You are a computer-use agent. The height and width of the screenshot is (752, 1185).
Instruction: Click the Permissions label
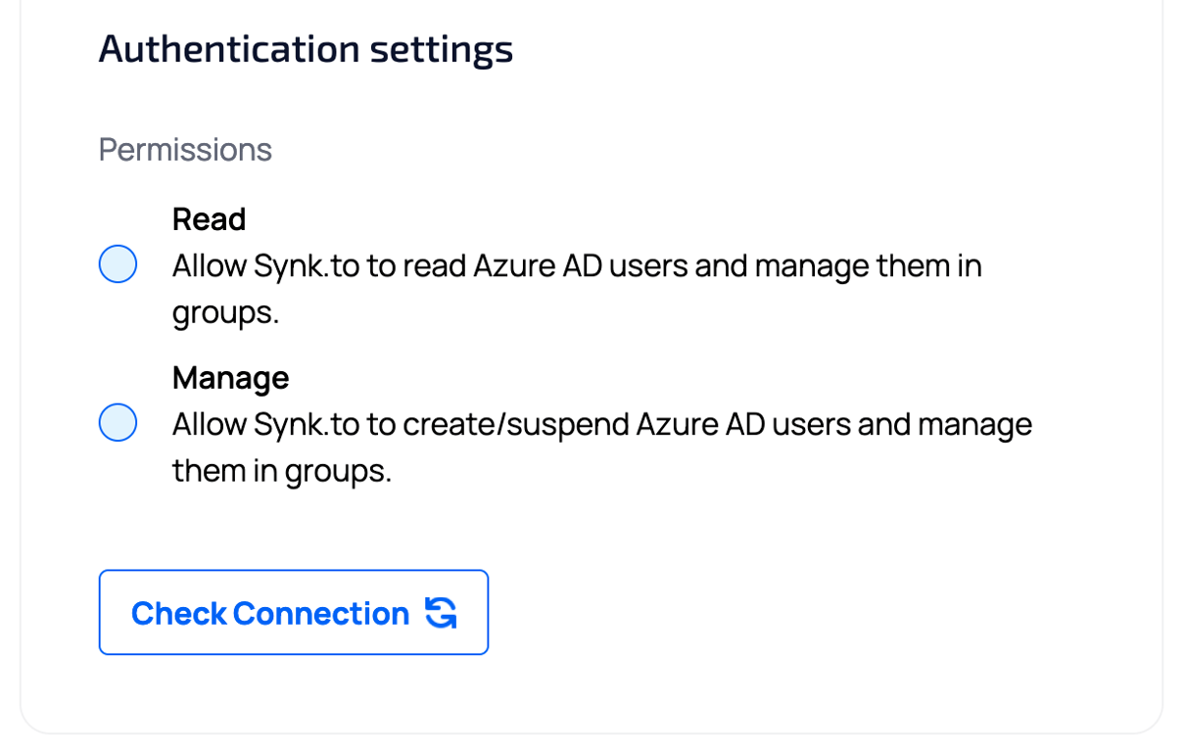(x=185, y=150)
